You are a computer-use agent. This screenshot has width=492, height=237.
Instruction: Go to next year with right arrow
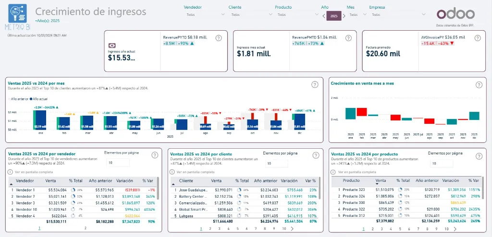click(x=344, y=16)
